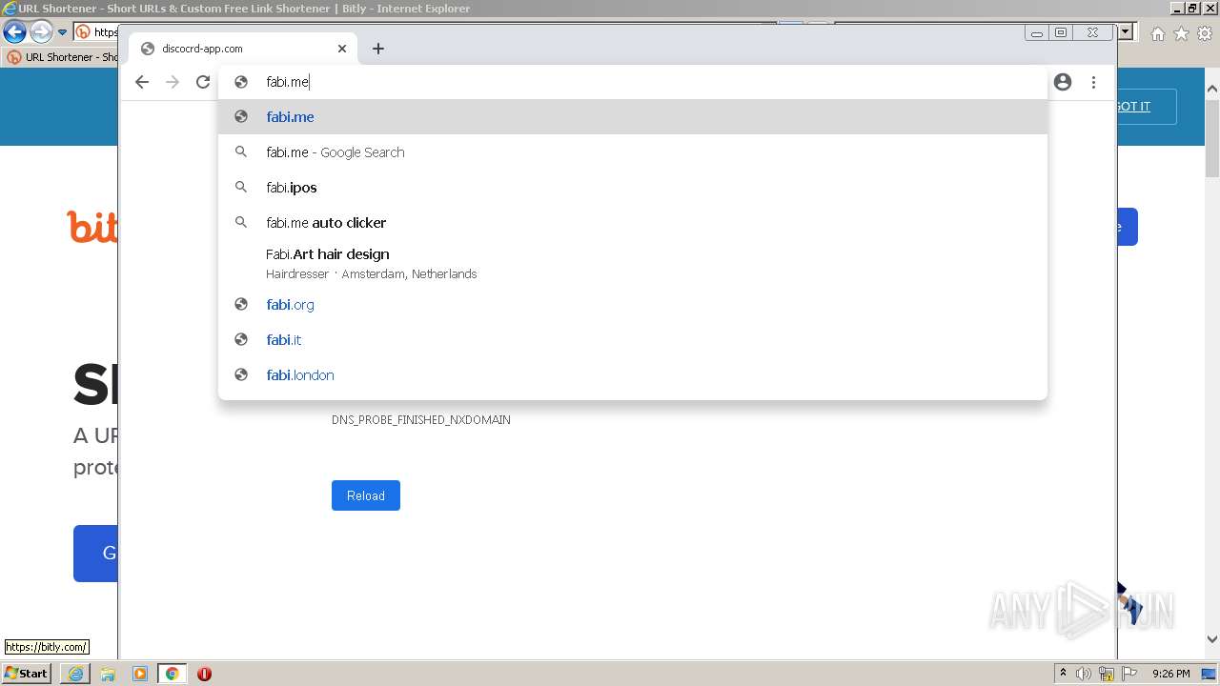Image resolution: width=1220 pixels, height=686 pixels.
Task: Open IE recent pages dropdown arrow
Action: [x=63, y=32]
